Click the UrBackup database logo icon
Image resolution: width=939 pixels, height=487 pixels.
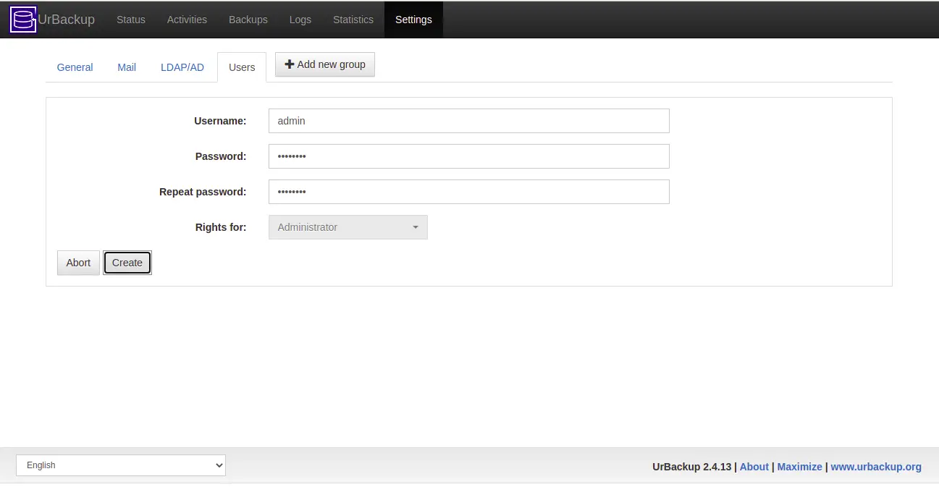23,20
